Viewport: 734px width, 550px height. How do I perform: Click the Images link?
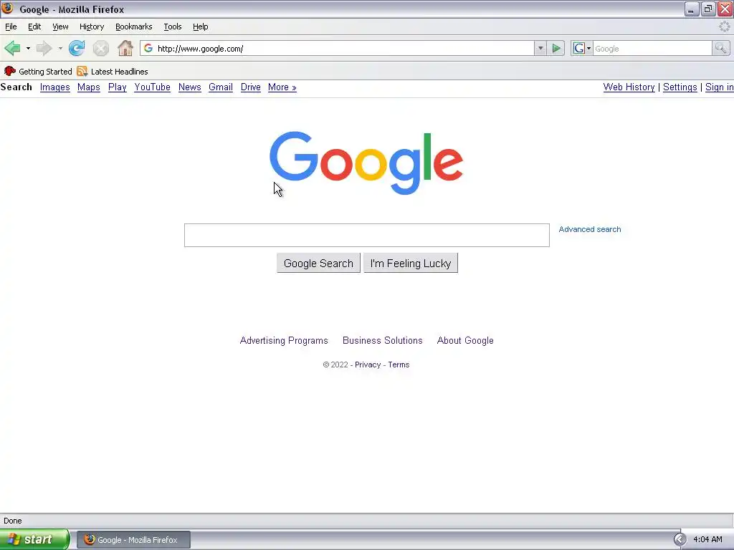(54, 87)
